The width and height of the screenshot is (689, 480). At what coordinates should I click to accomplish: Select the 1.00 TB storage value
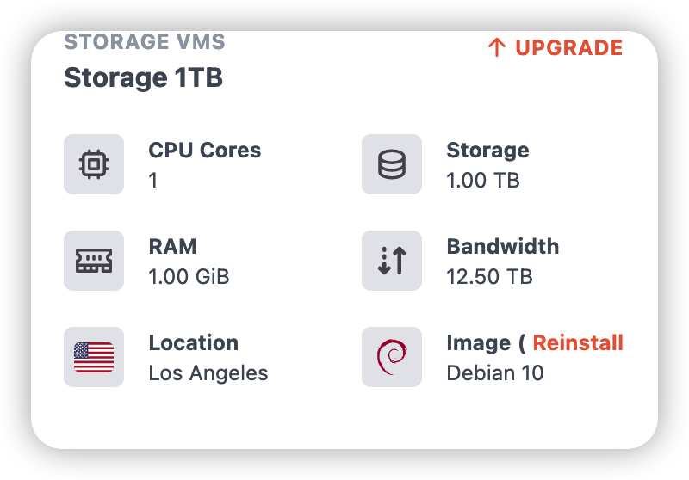(x=483, y=181)
